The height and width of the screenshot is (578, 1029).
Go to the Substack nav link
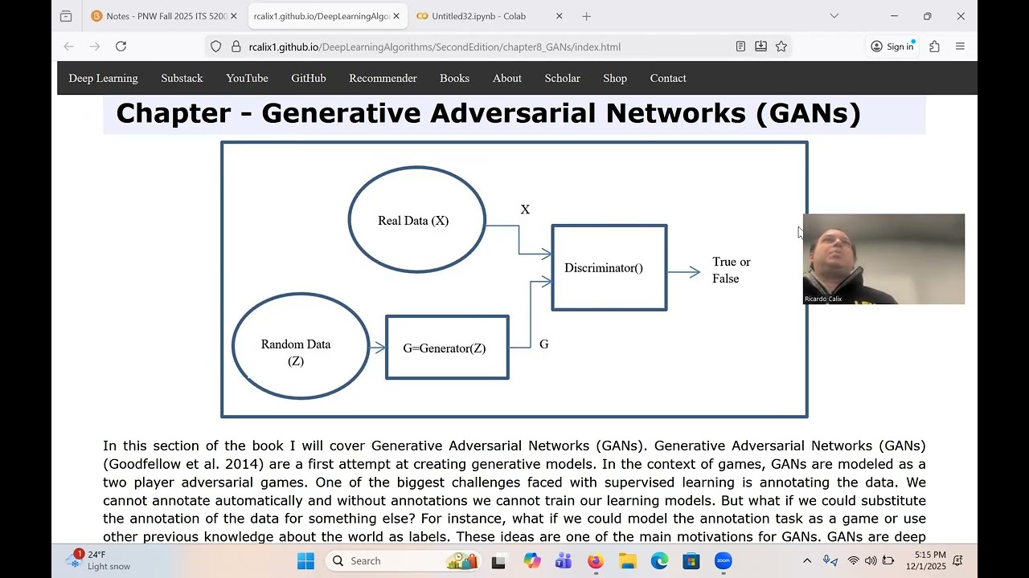[182, 78]
